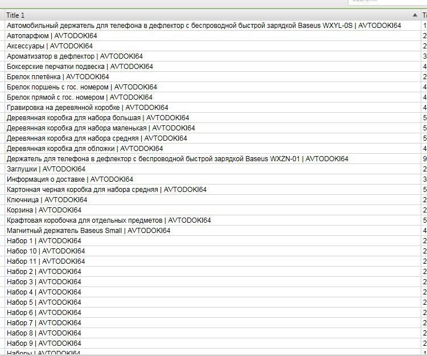Select the 'Заглушки | AVTODOKI64' row
Viewport: 427px width, 356px height.
pos(213,169)
